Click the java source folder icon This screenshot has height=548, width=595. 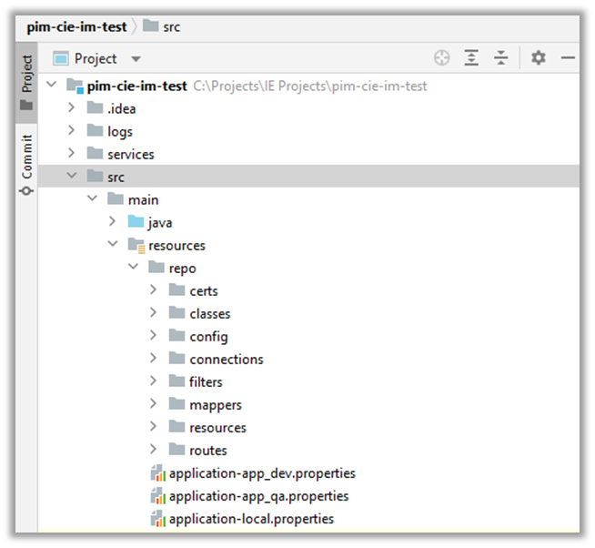136,222
